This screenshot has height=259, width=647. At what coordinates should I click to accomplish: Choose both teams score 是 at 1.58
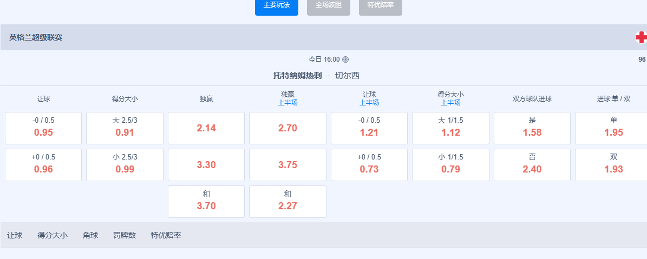click(x=532, y=128)
